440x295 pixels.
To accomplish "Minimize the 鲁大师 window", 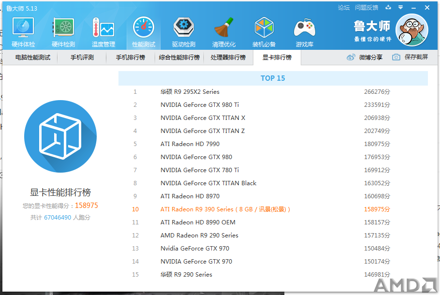I will tap(413, 8).
